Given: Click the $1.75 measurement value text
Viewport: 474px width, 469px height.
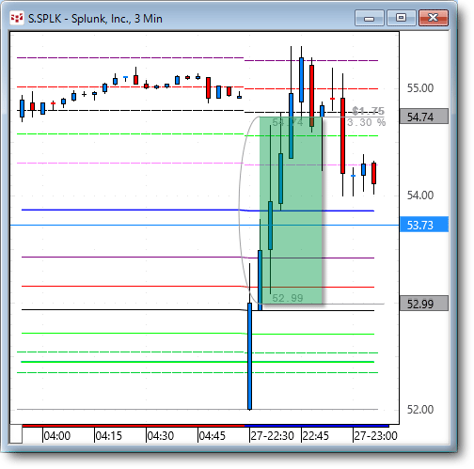Looking at the screenshot, I should coord(368,111).
